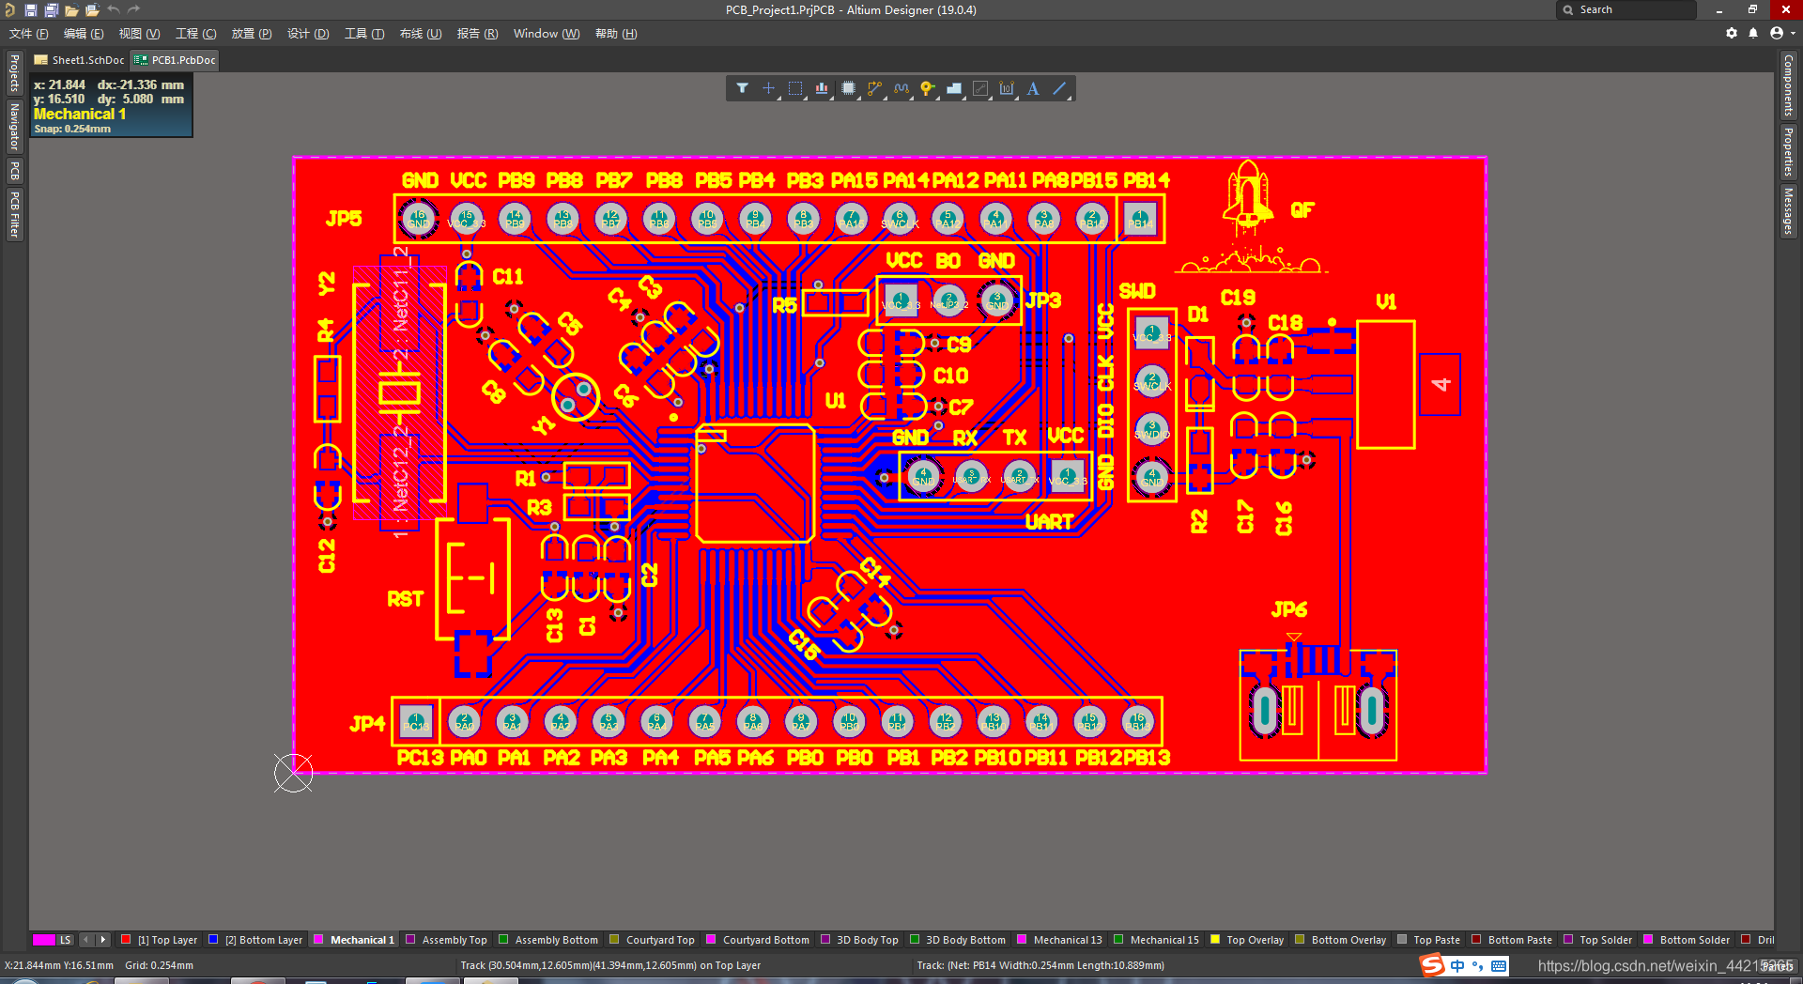Pick the place via tool
This screenshot has height=984, width=1803.
(x=928, y=88)
